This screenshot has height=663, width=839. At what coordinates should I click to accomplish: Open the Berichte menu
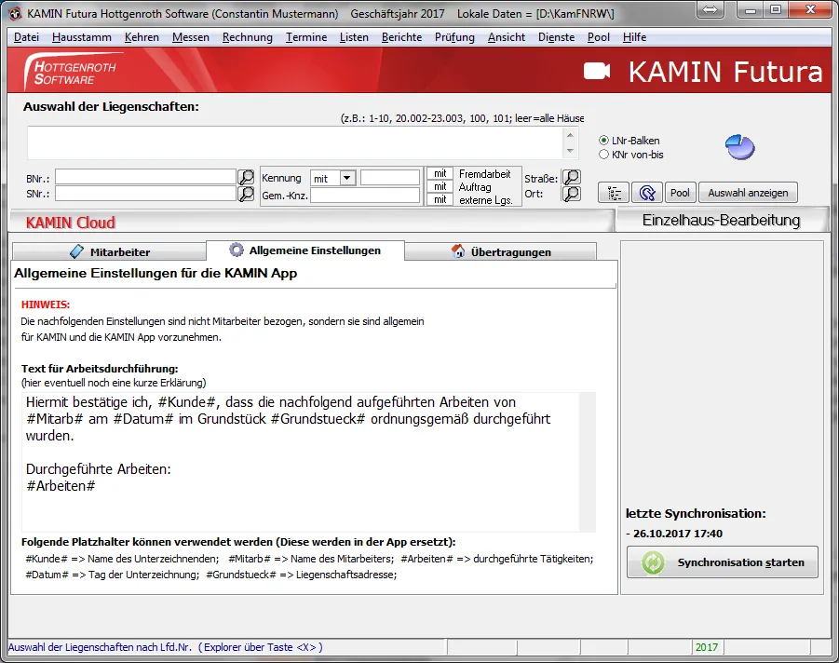(401, 37)
